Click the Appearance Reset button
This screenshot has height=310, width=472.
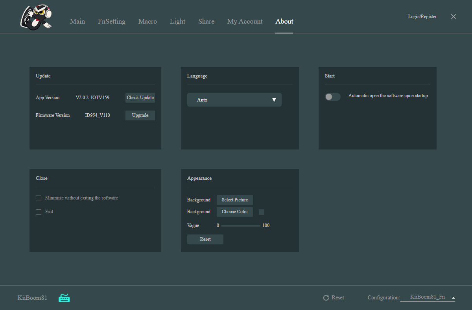pos(205,239)
